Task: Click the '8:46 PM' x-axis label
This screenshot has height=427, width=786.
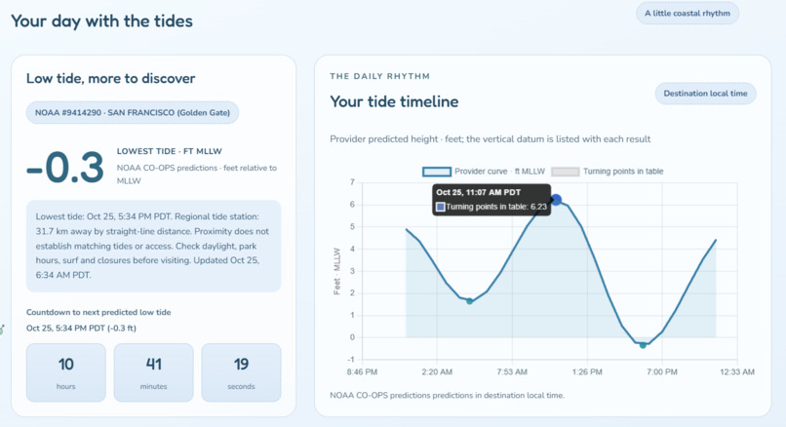Action: point(362,372)
